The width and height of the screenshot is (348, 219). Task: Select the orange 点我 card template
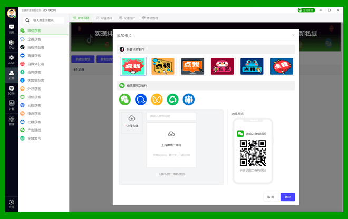163,66
